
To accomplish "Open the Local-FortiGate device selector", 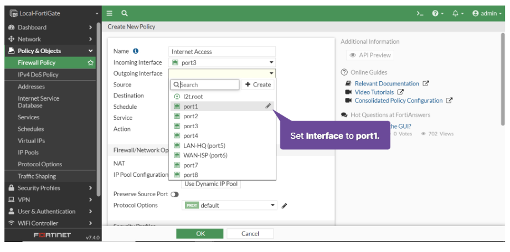I will (53, 13).
